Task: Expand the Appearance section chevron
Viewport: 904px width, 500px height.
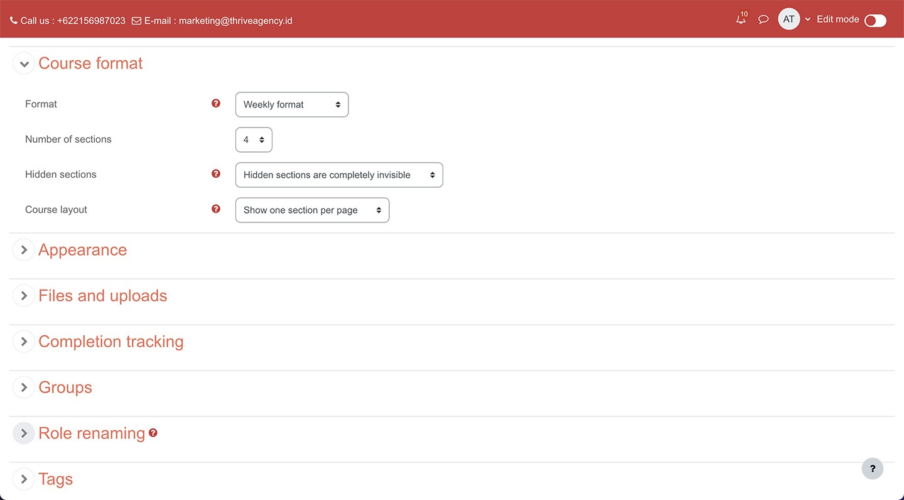Action: click(x=24, y=250)
